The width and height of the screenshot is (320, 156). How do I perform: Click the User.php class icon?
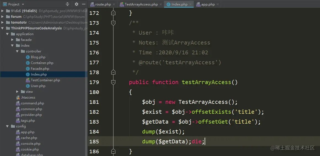tap(28, 86)
